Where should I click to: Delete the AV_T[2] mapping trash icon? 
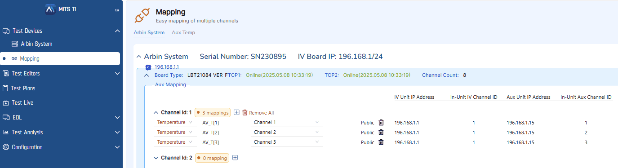pos(381,132)
